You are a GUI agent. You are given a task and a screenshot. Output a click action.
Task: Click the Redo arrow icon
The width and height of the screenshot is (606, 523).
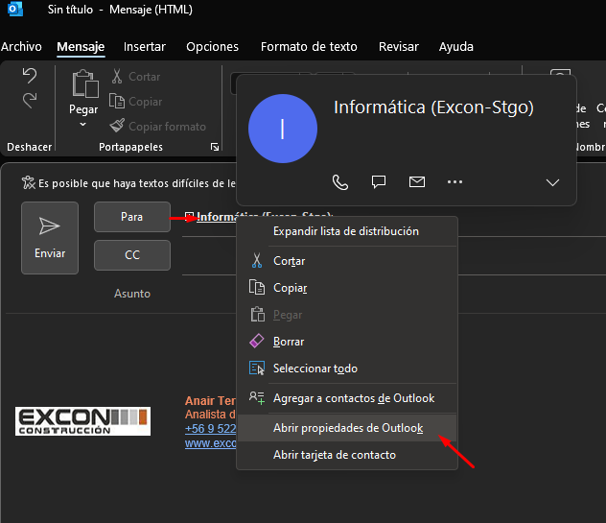click(x=30, y=100)
